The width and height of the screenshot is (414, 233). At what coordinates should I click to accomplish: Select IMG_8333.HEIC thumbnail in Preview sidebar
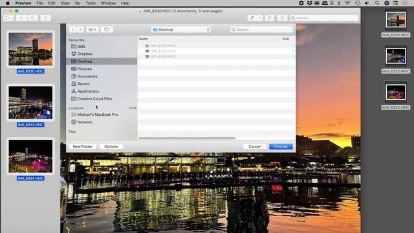tap(30, 103)
